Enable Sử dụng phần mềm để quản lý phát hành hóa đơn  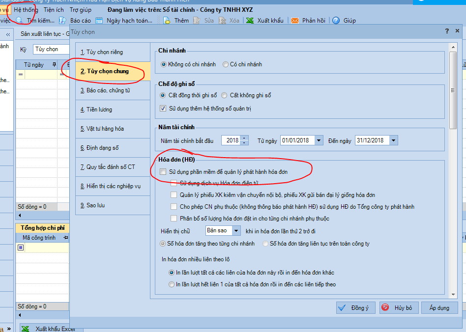tap(163, 172)
